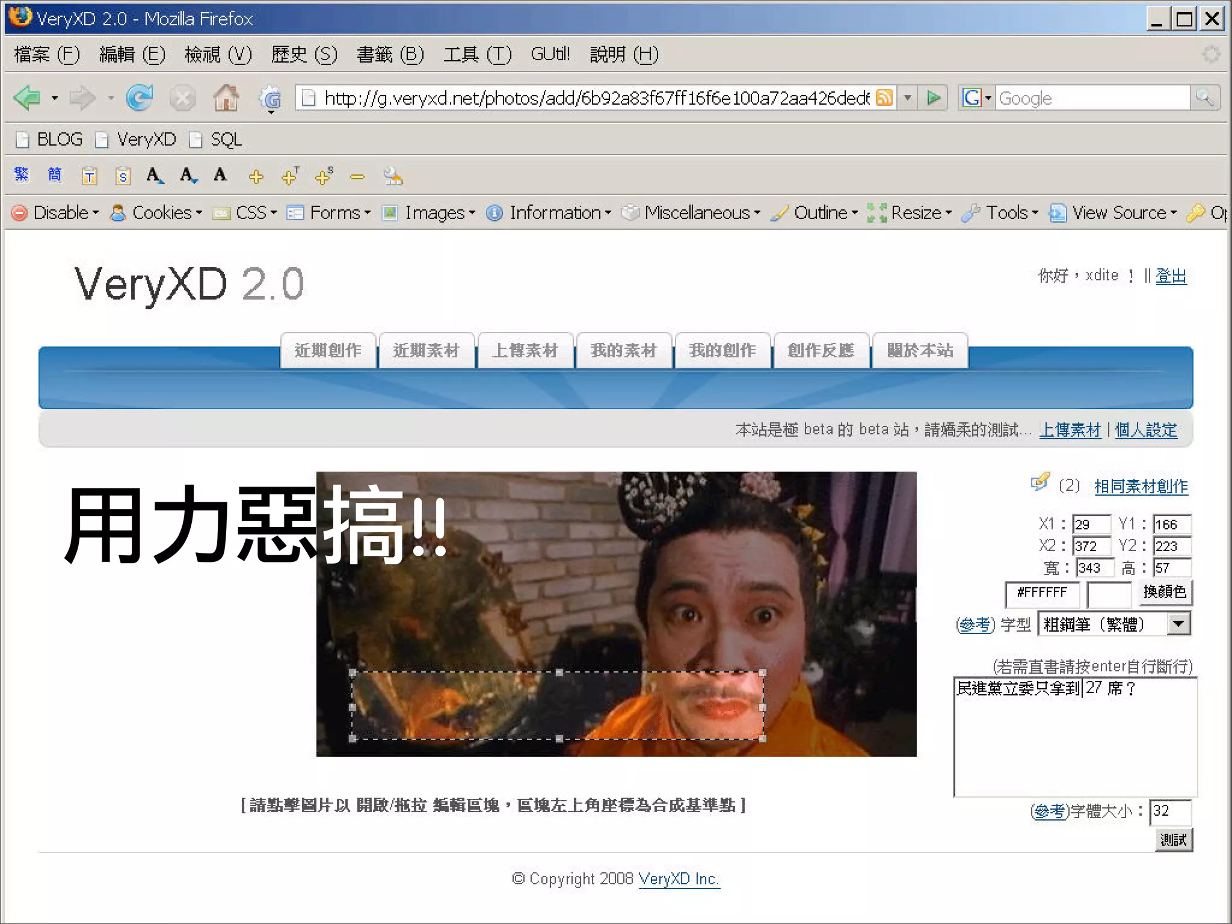This screenshot has width=1232, height=924.
Task: Click the yellow plus icon
Action: point(256,177)
